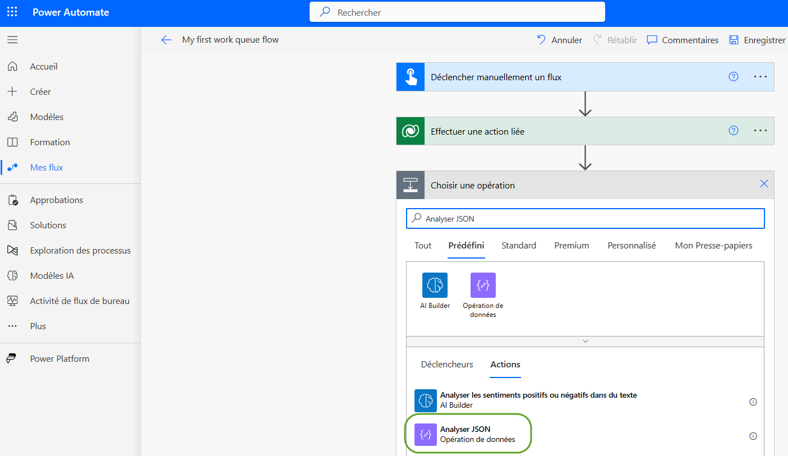Close the Choisir une opération panel

[764, 183]
